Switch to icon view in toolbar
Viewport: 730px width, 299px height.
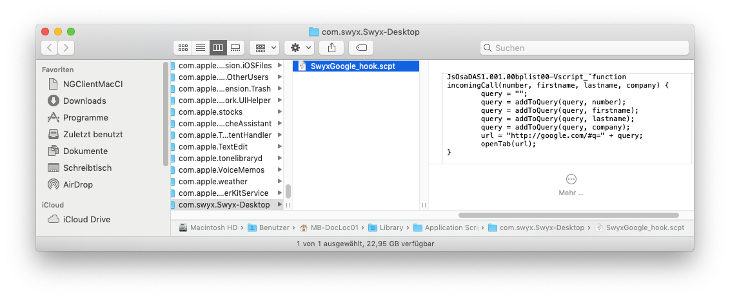[x=183, y=48]
